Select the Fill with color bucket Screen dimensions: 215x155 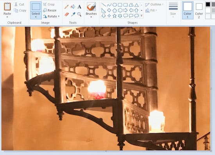point(73,7)
